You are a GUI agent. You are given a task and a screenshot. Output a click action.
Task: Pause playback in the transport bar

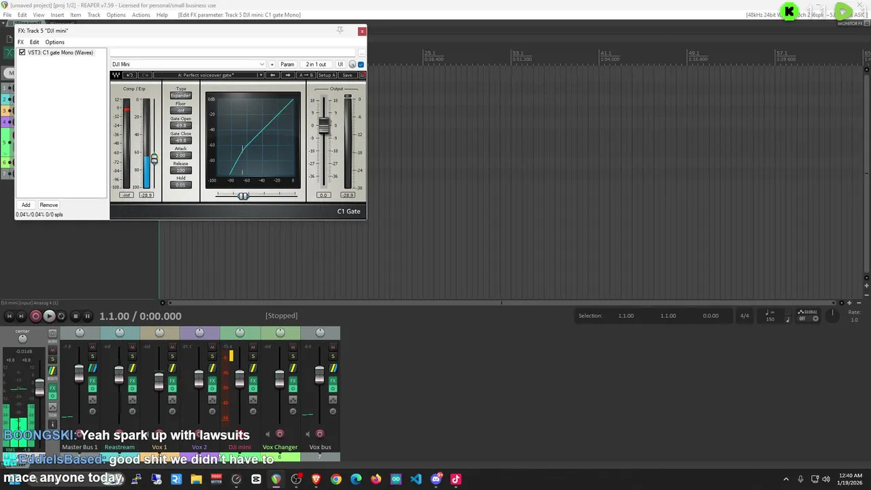pos(87,316)
